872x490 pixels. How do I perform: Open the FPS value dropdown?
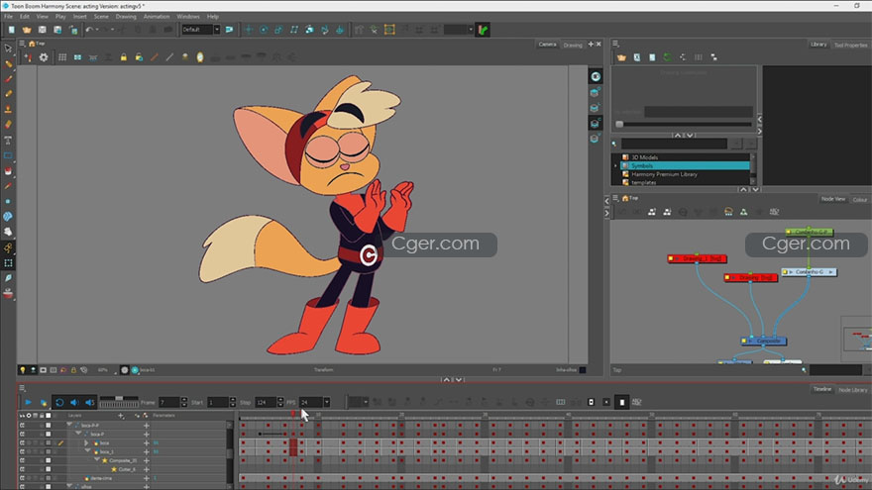pos(326,402)
